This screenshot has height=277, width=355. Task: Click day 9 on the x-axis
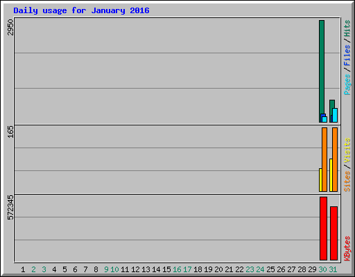(106, 269)
